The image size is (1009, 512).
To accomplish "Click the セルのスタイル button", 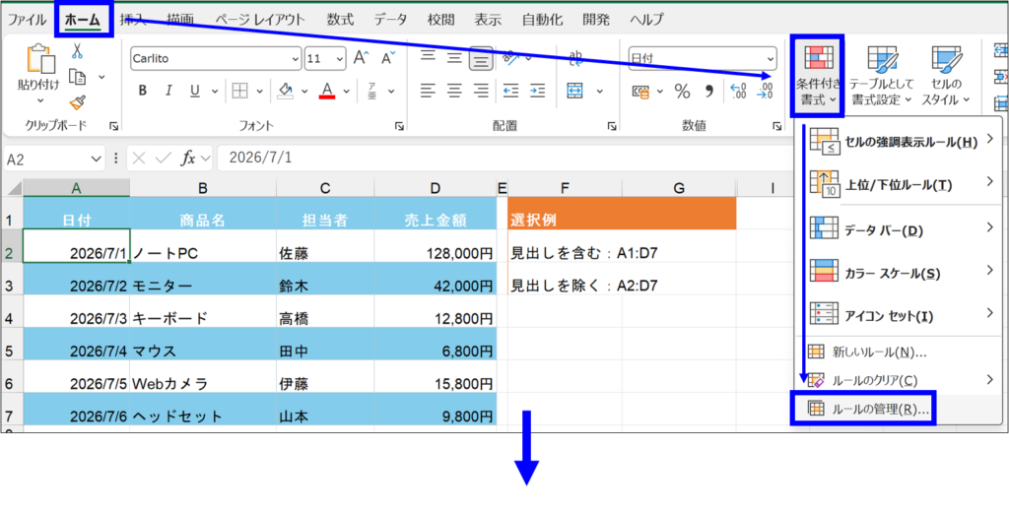I will 946,74.
